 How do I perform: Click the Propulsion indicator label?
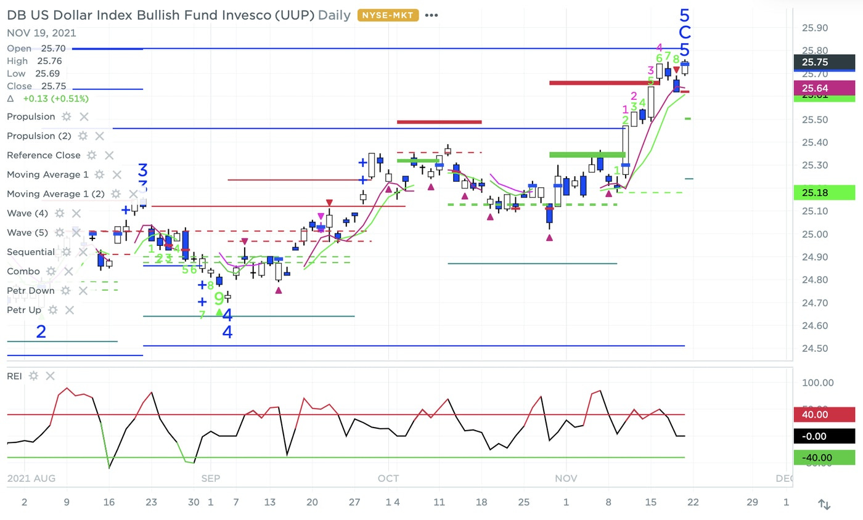click(x=31, y=116)
